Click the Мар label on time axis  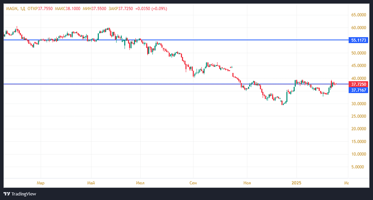41,183
